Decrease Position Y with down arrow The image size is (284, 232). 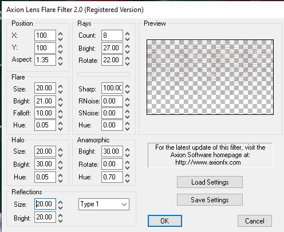click(x=61, y=51)
